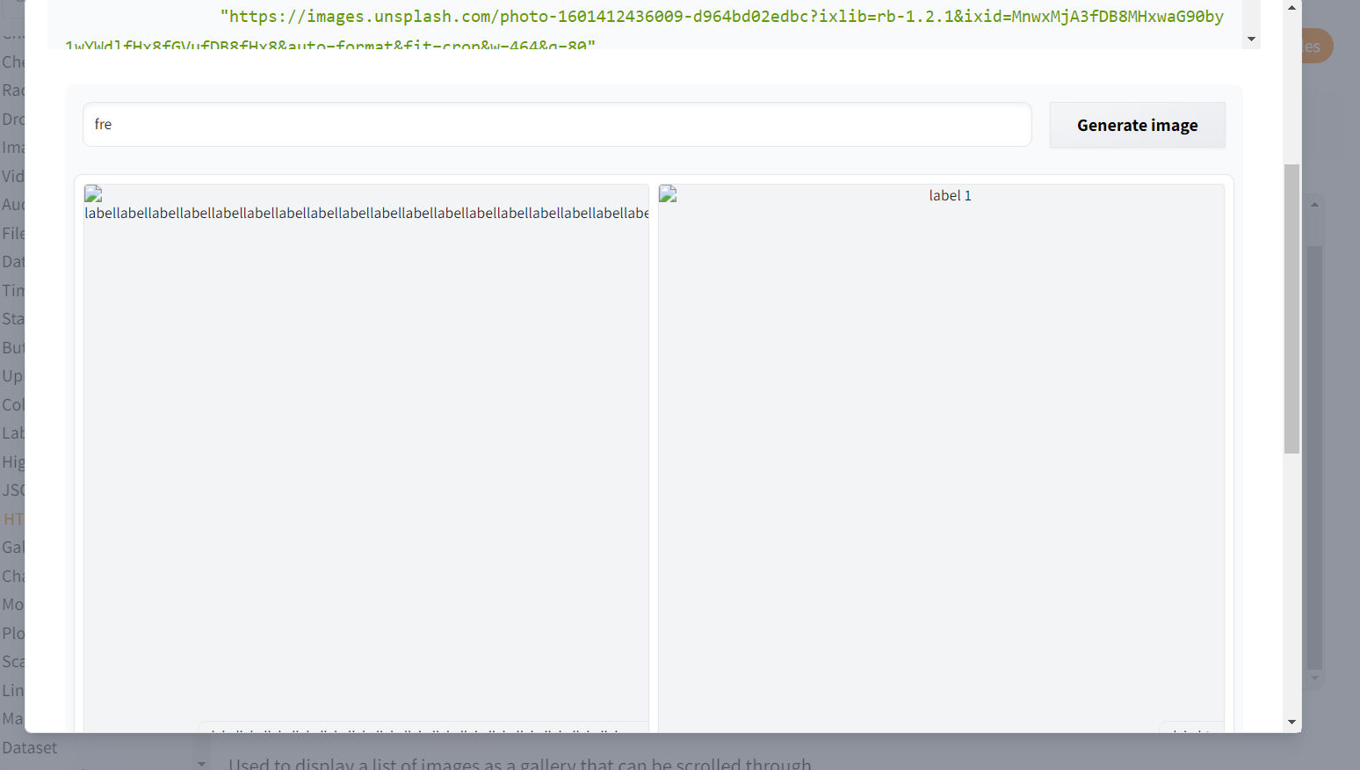Open the Dataset entry in the sidebar
The width and height of the screenshot is (1360, 770).
pos(29,747)
